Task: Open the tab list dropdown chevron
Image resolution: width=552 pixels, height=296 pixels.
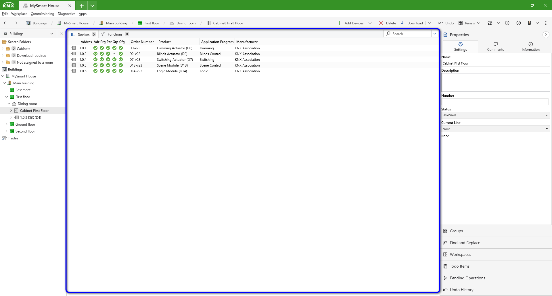Action: coord(92,5)
